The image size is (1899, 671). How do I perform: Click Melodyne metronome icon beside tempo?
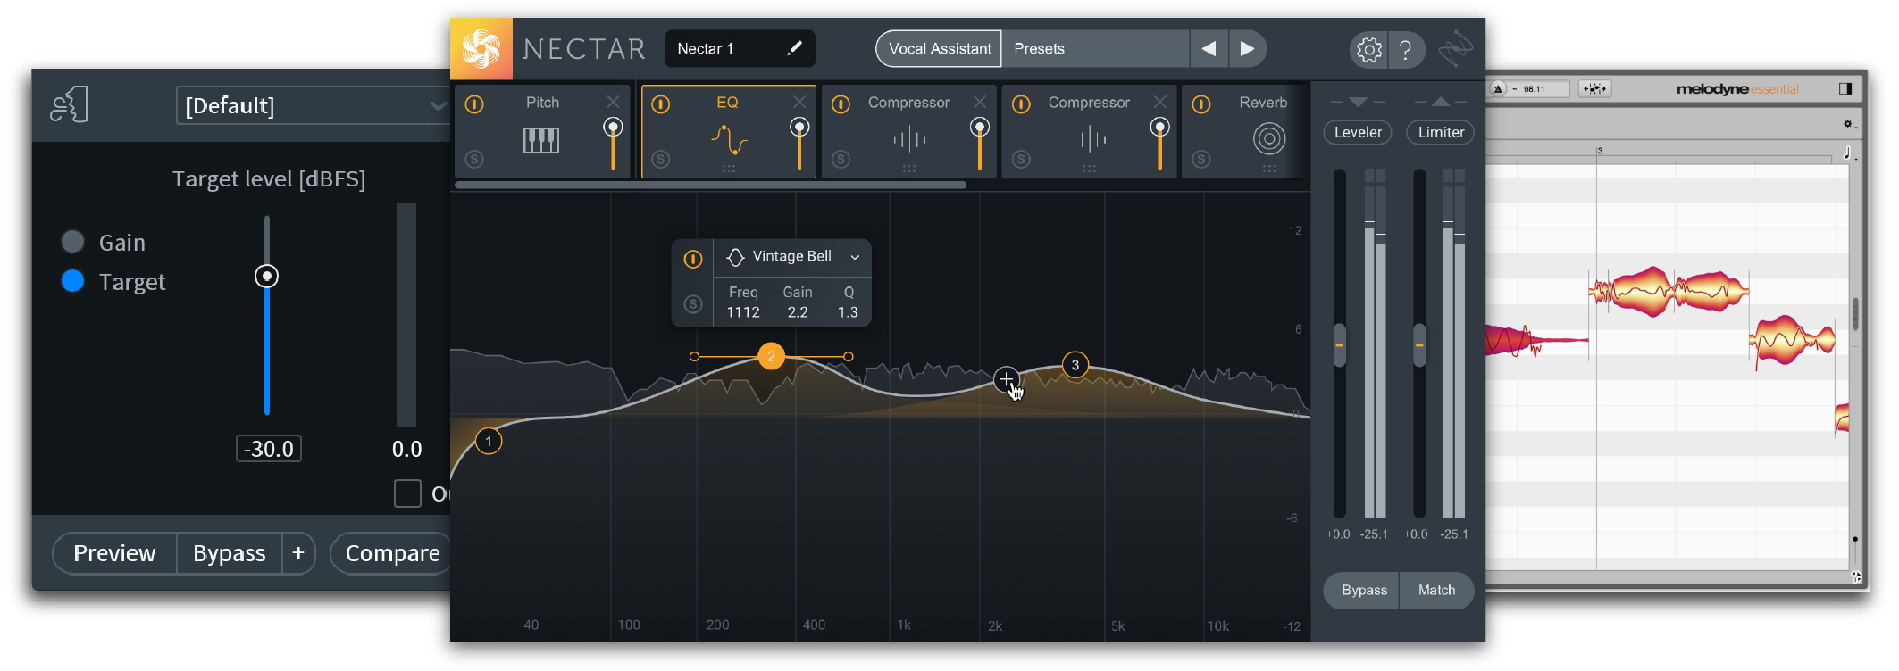pyautogui.click(x=1499, y=88)
